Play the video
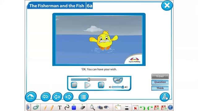 (x=87, y=85)
